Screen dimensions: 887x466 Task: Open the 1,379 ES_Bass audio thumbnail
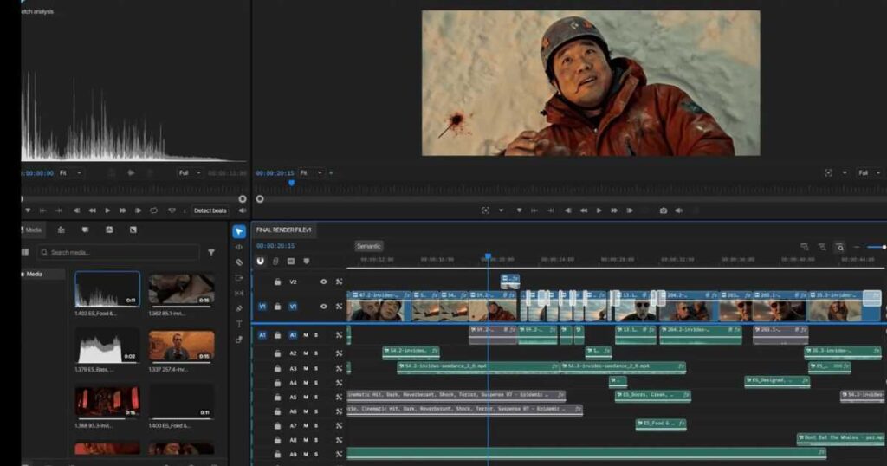coord(107,346)
